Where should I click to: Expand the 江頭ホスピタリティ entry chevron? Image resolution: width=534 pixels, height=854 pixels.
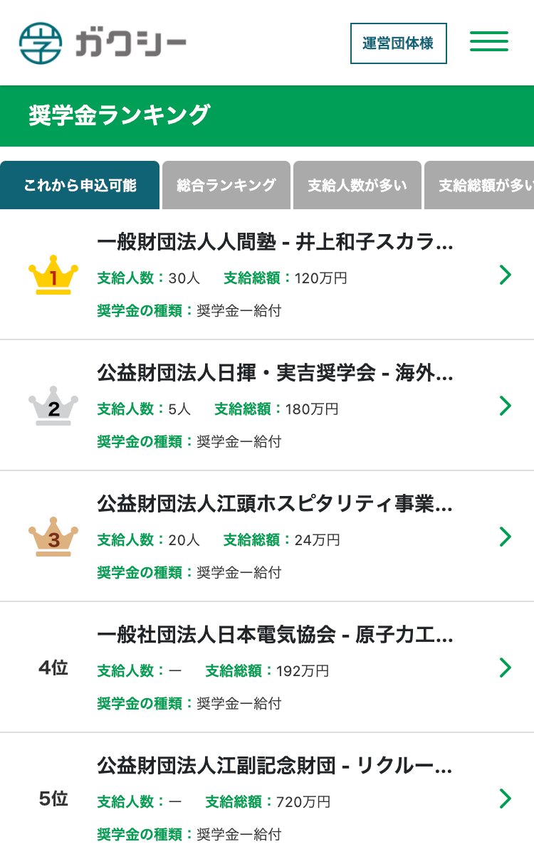click(506, 537)
